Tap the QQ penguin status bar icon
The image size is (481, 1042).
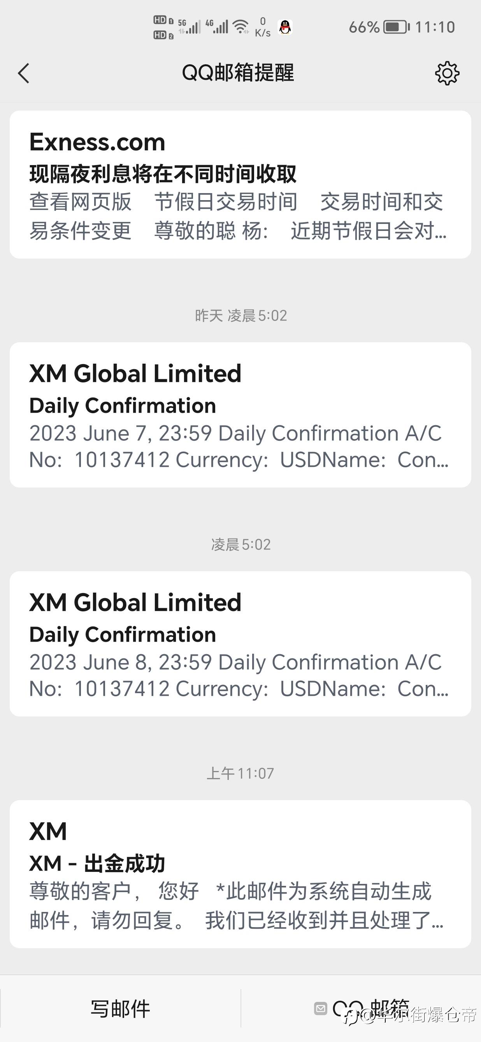tap(285, 28)
